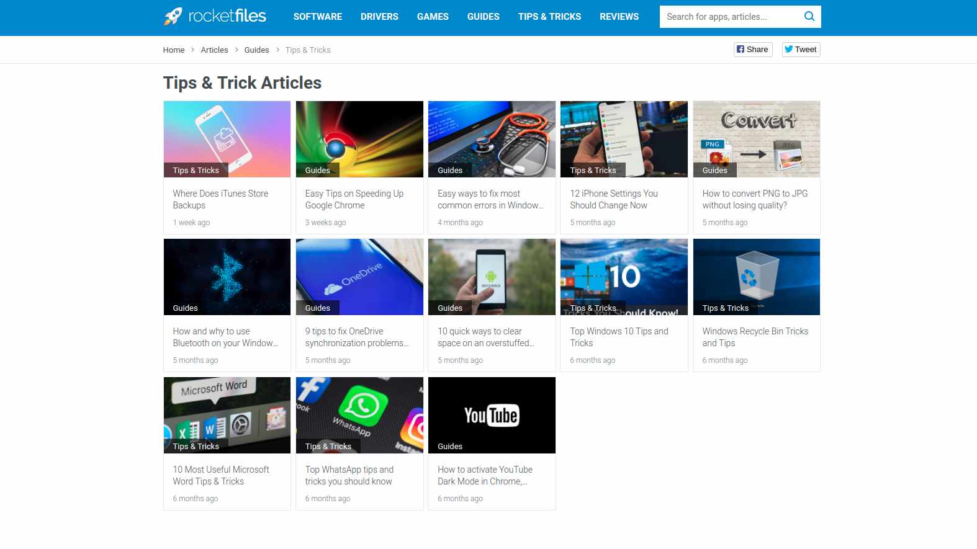Go to Guides breadcrumb
The width and height of the screenshot is (977, 549).
click(256, 50)
